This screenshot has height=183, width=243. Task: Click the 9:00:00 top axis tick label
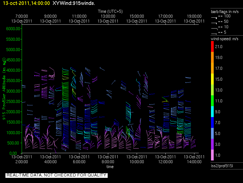(x=50, y=16)
